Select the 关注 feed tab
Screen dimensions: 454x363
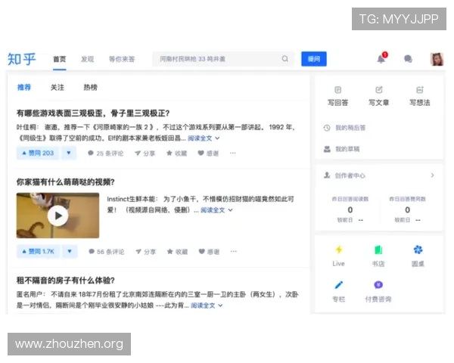[x=58, y=87]
